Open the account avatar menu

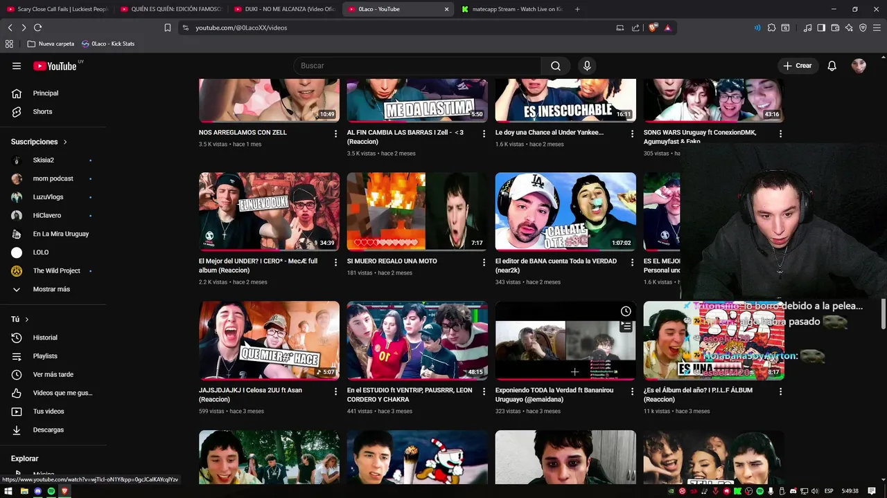tap(859, 66)
